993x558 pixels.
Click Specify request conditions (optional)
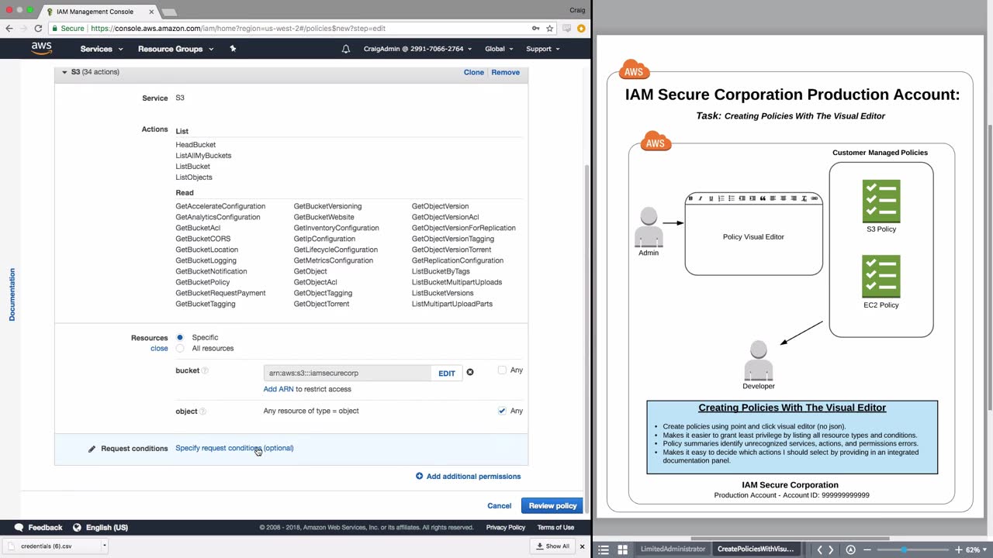point(234,448)
